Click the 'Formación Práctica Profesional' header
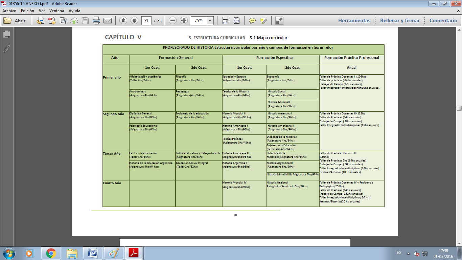The height and width of the screenshot is (260, 462). [x=352, y=58]
